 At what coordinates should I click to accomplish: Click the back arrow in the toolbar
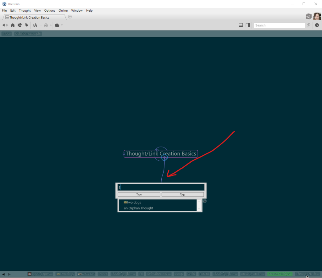[3, 25]
